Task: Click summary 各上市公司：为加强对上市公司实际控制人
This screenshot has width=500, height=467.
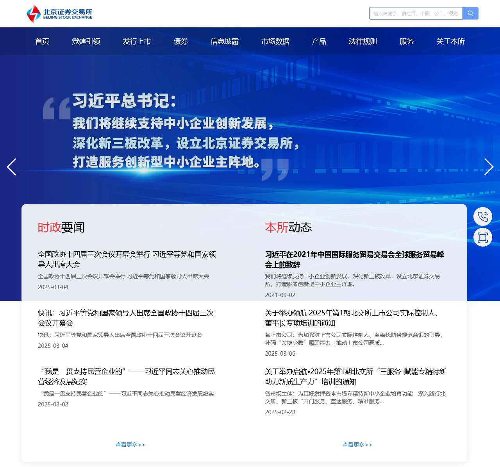Action: pos(354,339)
